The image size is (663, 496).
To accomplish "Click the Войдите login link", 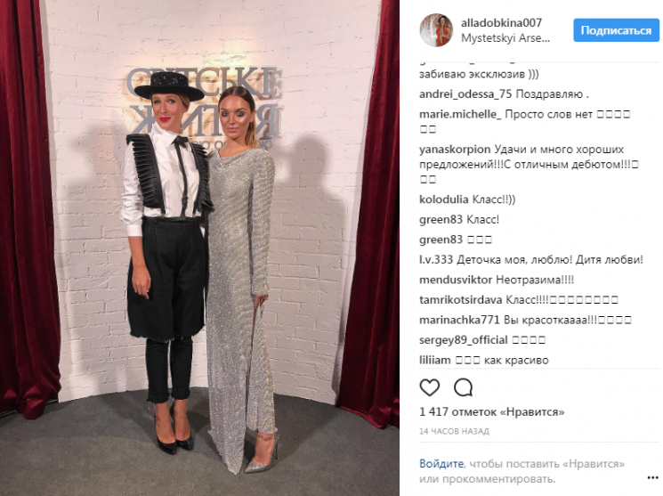I will click(x=441, y=463).
